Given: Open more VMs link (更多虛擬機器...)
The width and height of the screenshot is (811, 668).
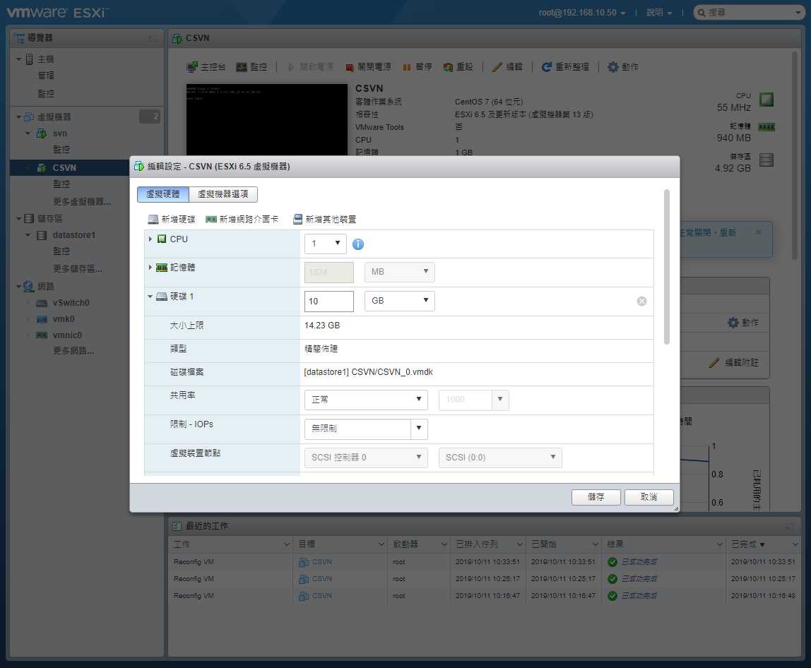Looking at the screenshot, I should [x=82, y=202].
